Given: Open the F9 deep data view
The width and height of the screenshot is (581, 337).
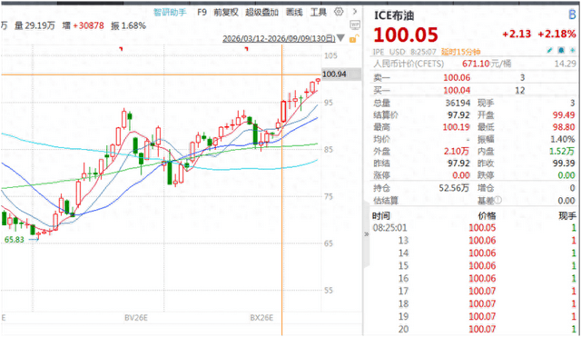Looking at the screenshot, I should (x=202, y=13).
